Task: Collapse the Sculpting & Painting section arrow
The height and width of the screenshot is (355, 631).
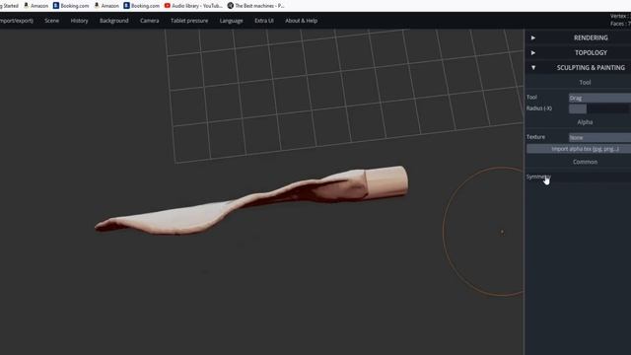Action: (x=533, y=68)
